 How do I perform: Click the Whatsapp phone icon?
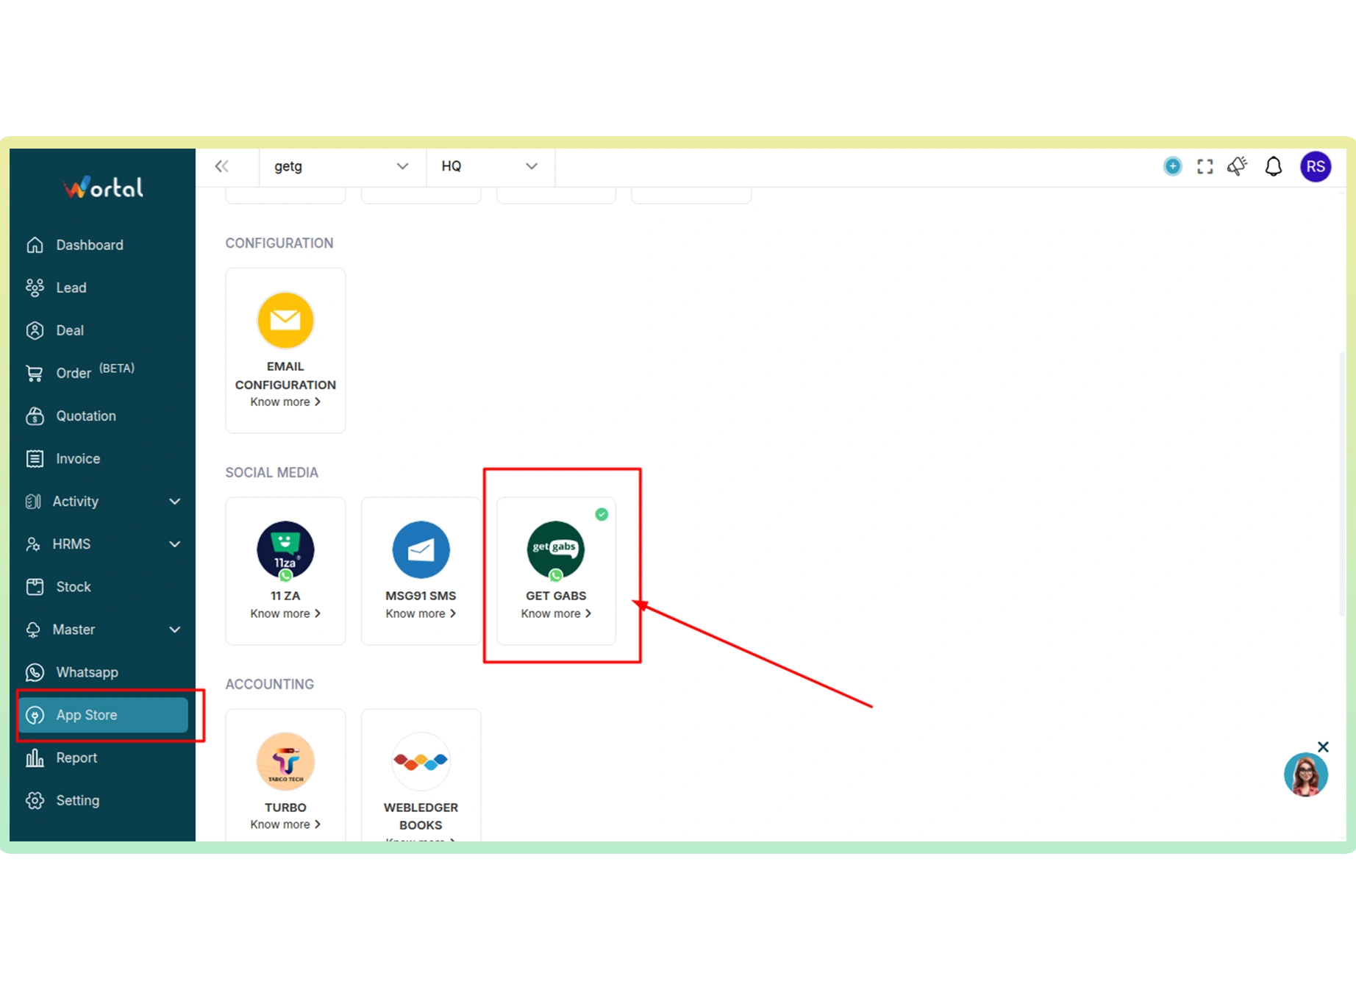click(x=35, y=672)
